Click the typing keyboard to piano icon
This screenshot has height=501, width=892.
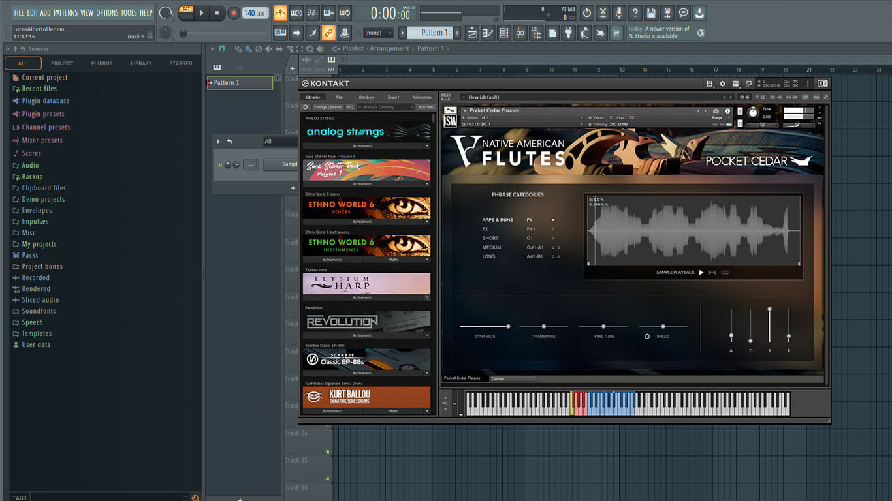tap(280, 33)
